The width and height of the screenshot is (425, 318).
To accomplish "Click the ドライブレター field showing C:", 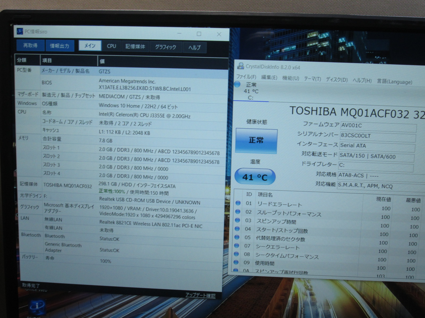I will click(x=376, y=166).
